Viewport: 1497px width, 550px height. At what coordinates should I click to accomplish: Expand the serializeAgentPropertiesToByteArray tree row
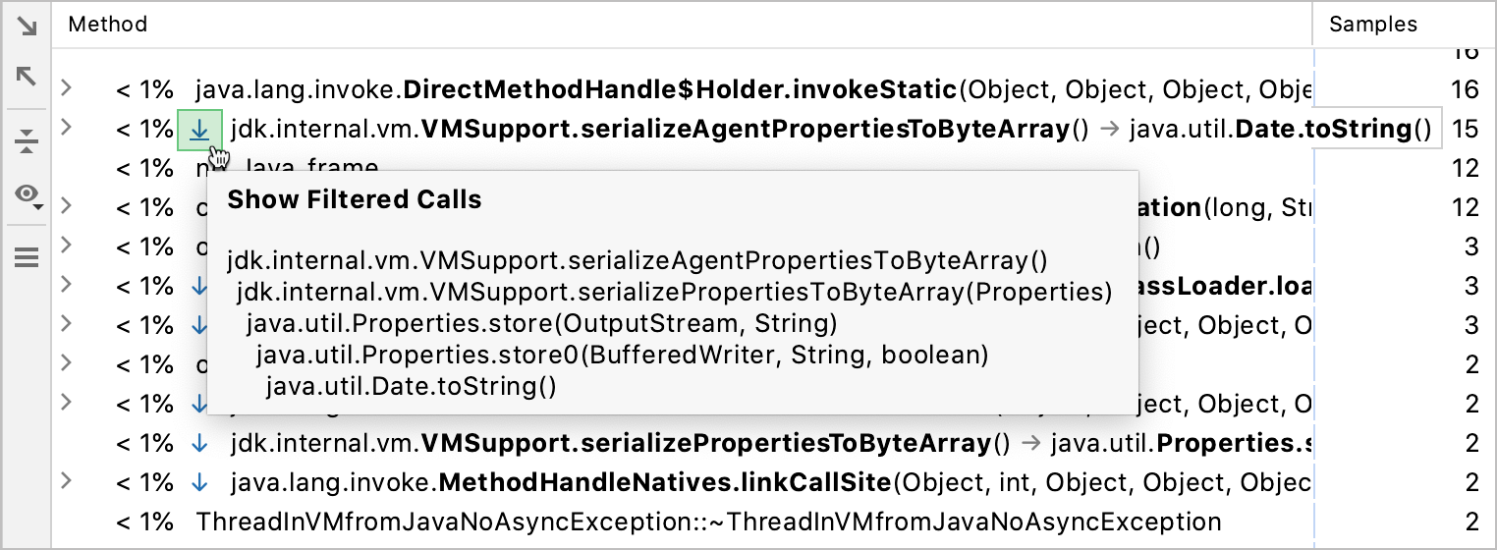coord(66,129)
